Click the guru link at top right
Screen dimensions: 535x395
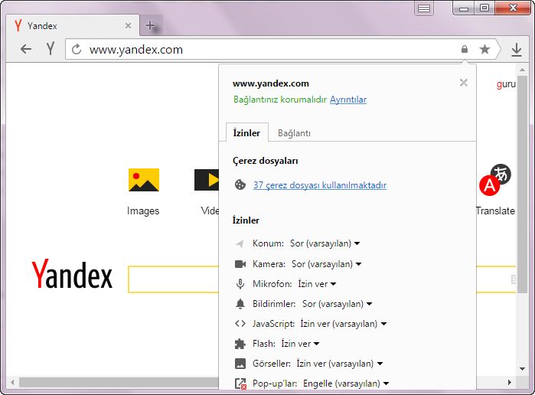(506, 84)
